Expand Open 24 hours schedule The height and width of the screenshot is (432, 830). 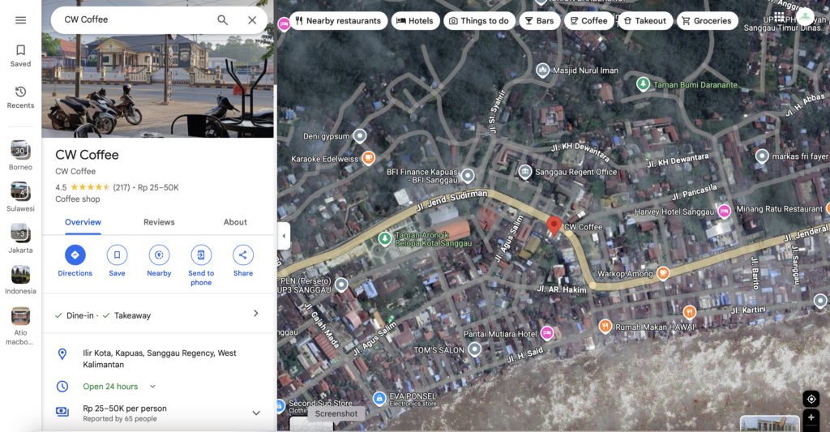[152, 387]
